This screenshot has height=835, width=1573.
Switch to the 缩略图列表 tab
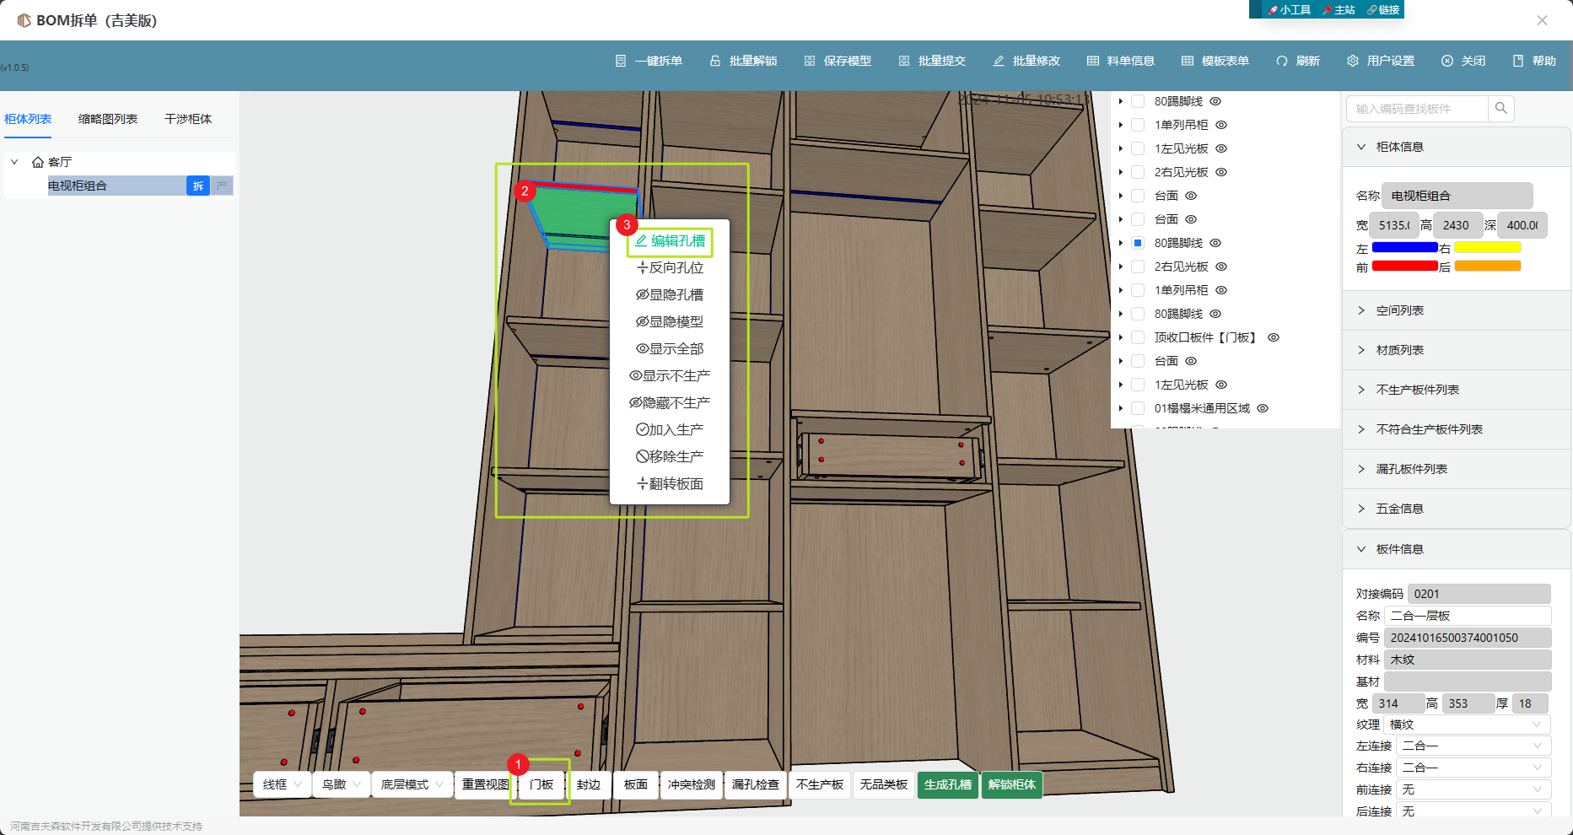108,119
